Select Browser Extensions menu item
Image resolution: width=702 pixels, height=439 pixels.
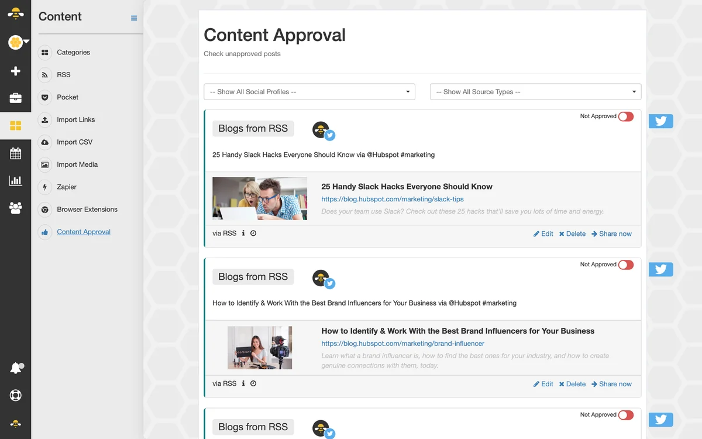[87, 210]
